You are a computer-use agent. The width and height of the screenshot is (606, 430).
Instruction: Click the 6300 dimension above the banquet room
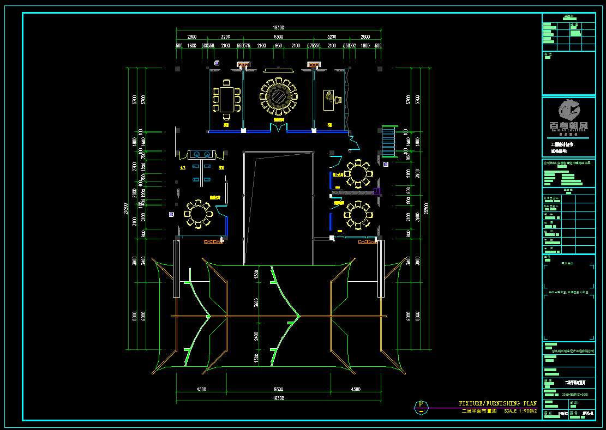click(279, 37)
